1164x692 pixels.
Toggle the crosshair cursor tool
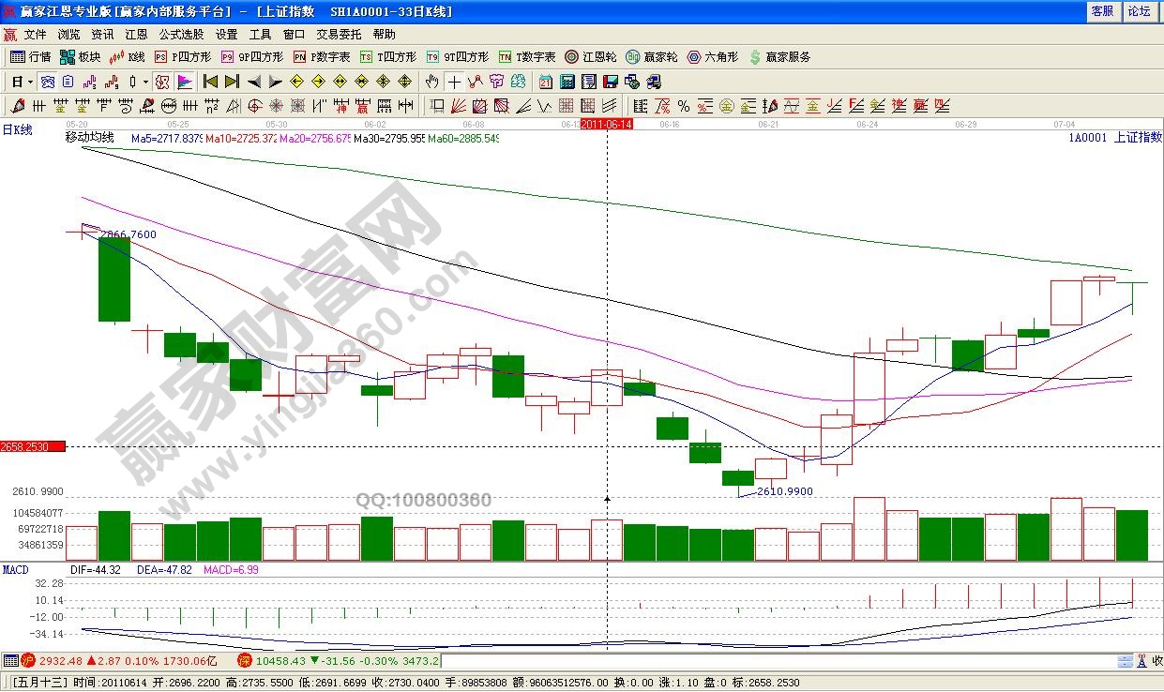(454, 82)
